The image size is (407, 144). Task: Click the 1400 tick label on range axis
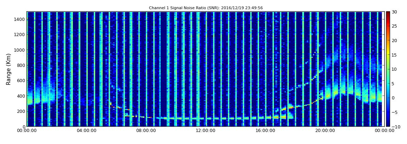[20, 19]
